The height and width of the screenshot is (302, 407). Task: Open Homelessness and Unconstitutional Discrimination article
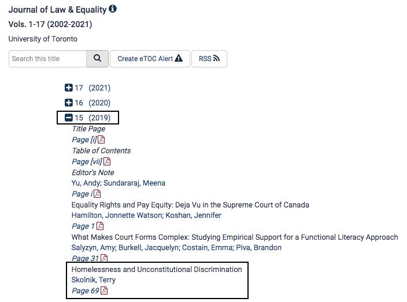157,269
